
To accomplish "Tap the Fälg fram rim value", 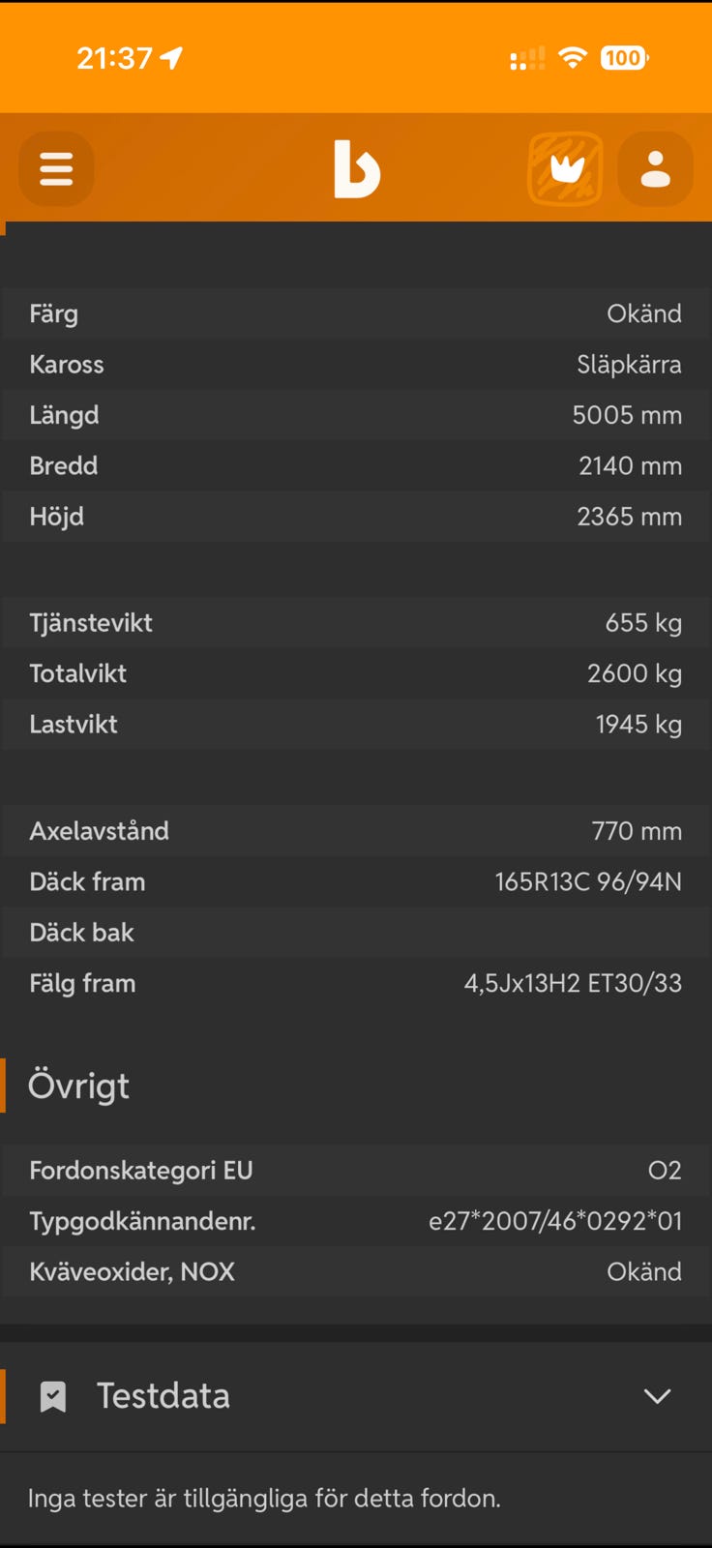I will point(573,983).
